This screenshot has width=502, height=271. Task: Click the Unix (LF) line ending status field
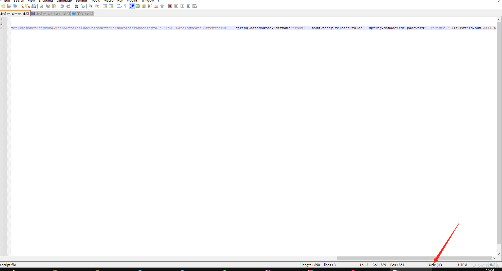[x=435, y=265]
